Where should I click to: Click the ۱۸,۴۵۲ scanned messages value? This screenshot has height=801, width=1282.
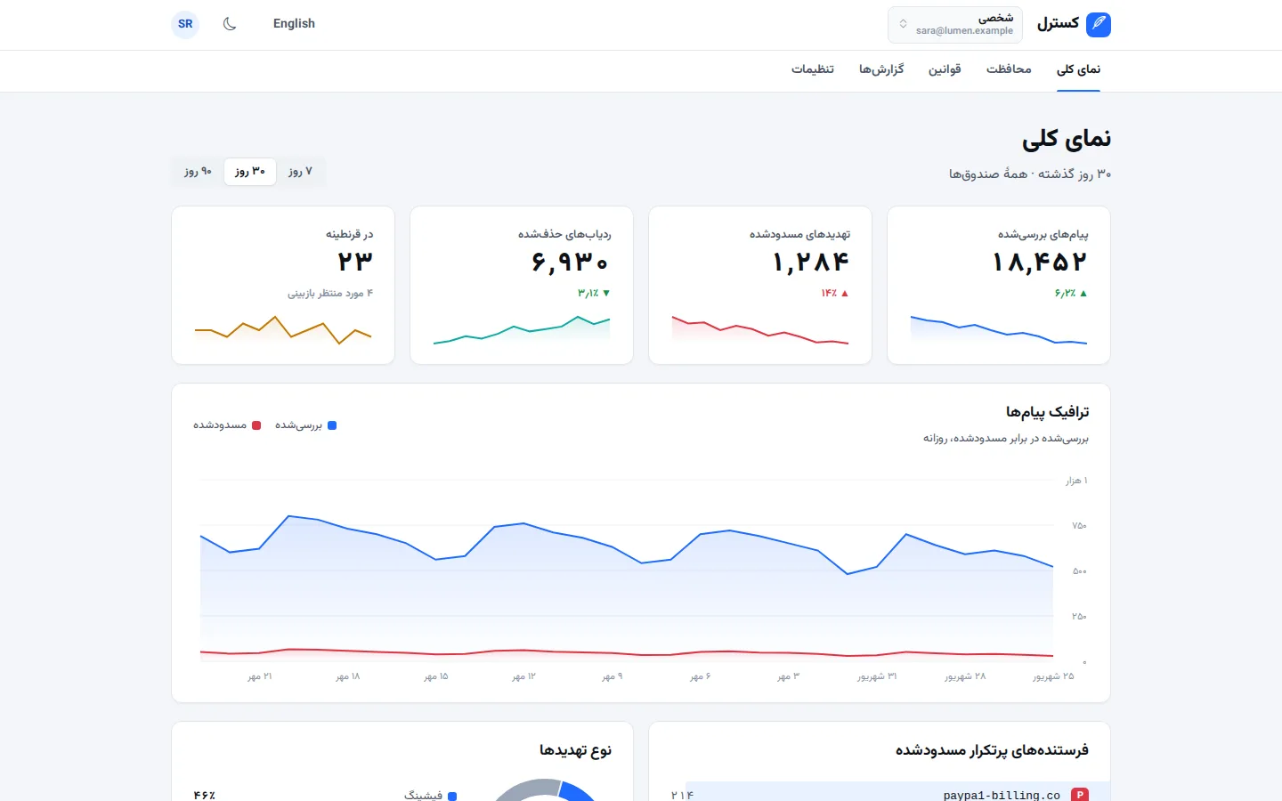tap(1040, 262)
